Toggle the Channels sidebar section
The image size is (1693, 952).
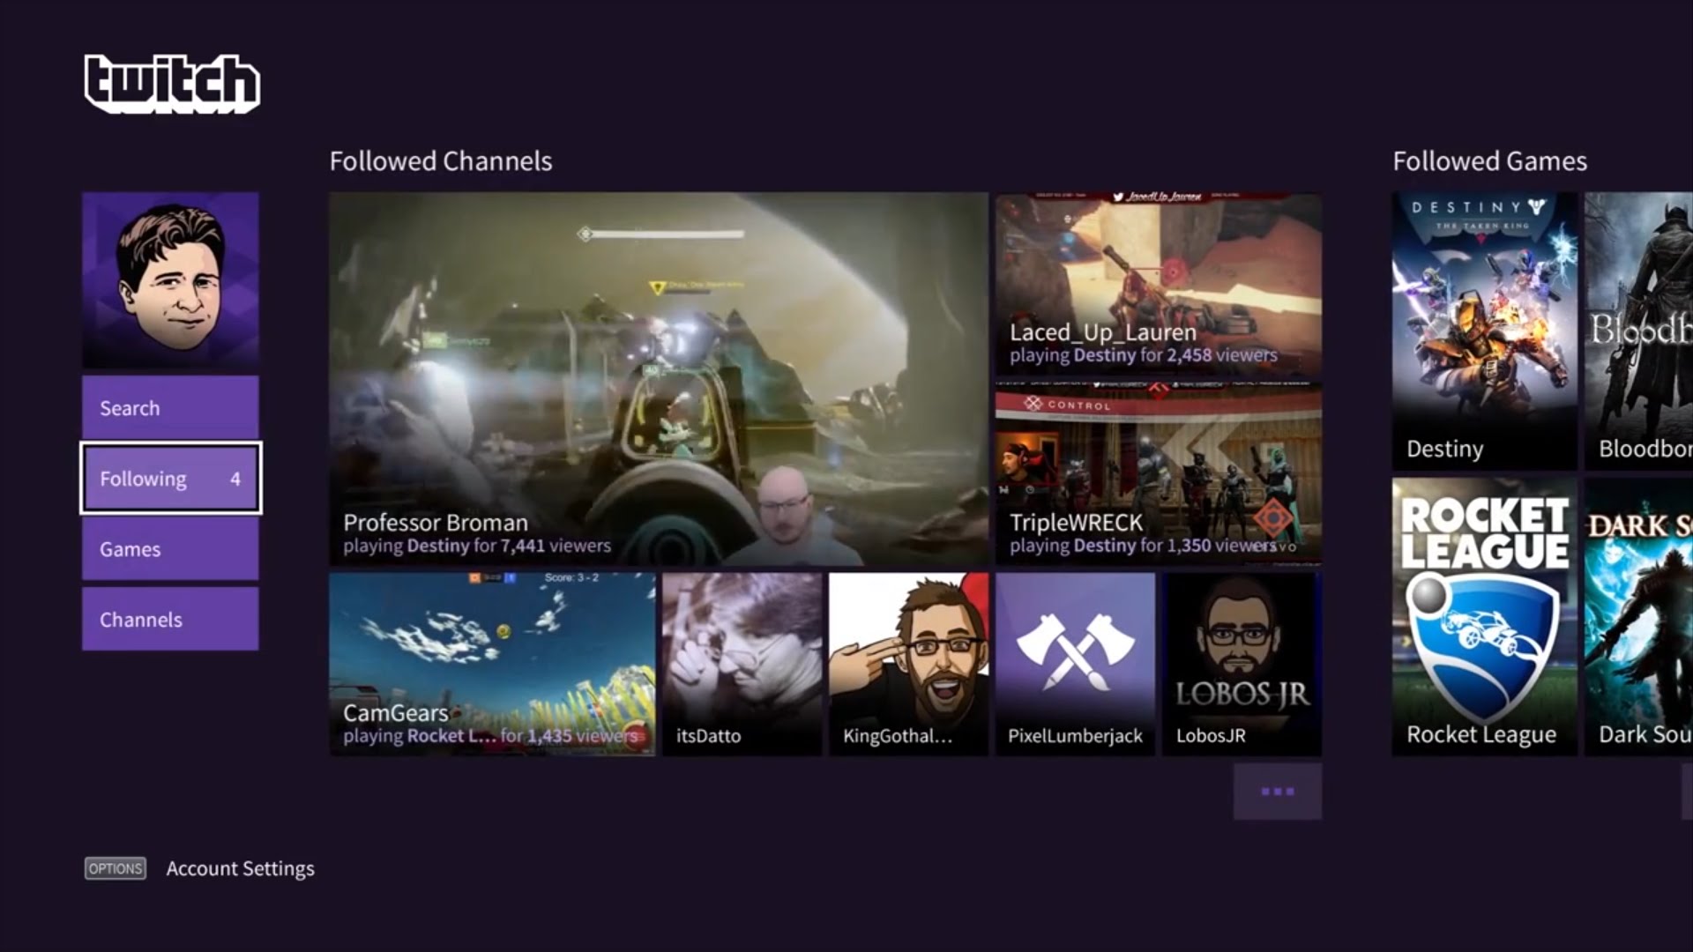(171, 620)
